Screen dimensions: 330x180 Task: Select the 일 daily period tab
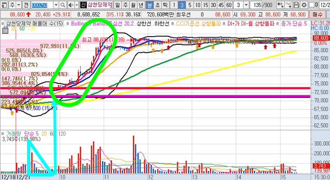point(117,5)
